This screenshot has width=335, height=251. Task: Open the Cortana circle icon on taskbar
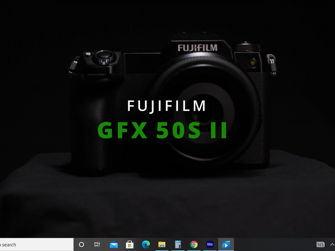tap(81, 244)
